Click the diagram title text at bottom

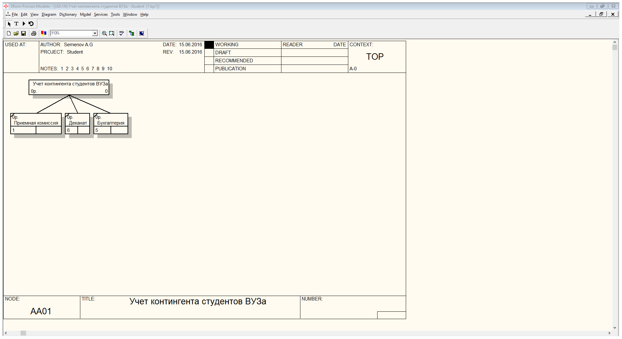pyautogui.click(x=198, y=301)
